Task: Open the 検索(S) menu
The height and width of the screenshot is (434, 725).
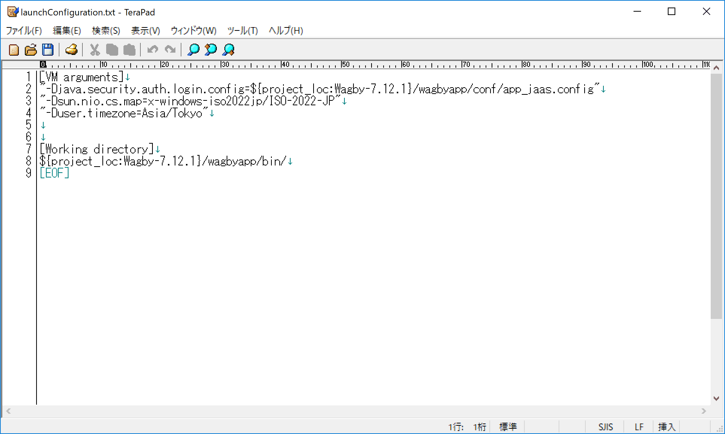Action: [106, 30]
